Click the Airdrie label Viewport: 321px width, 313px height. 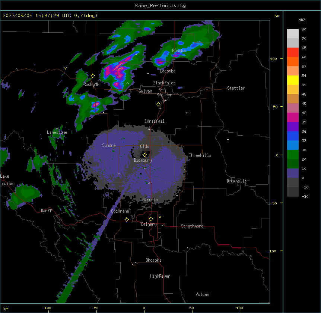coord(150,200)
